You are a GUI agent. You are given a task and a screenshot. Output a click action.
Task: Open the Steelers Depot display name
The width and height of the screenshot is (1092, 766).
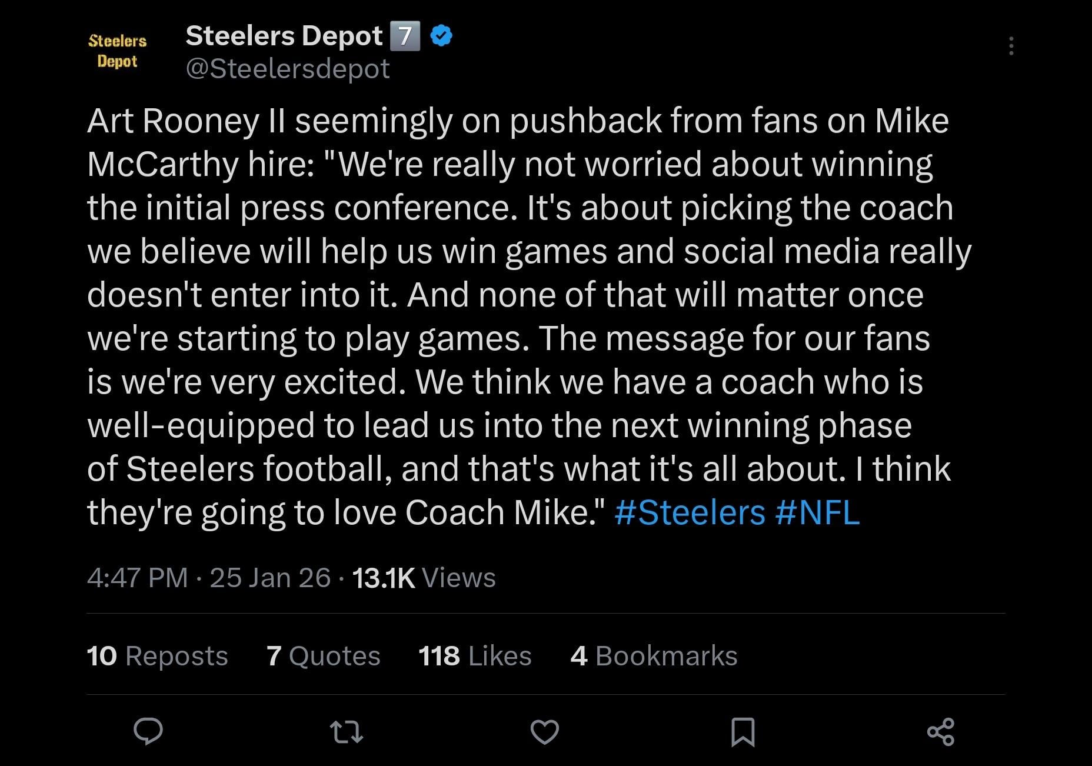coord(284,36)
